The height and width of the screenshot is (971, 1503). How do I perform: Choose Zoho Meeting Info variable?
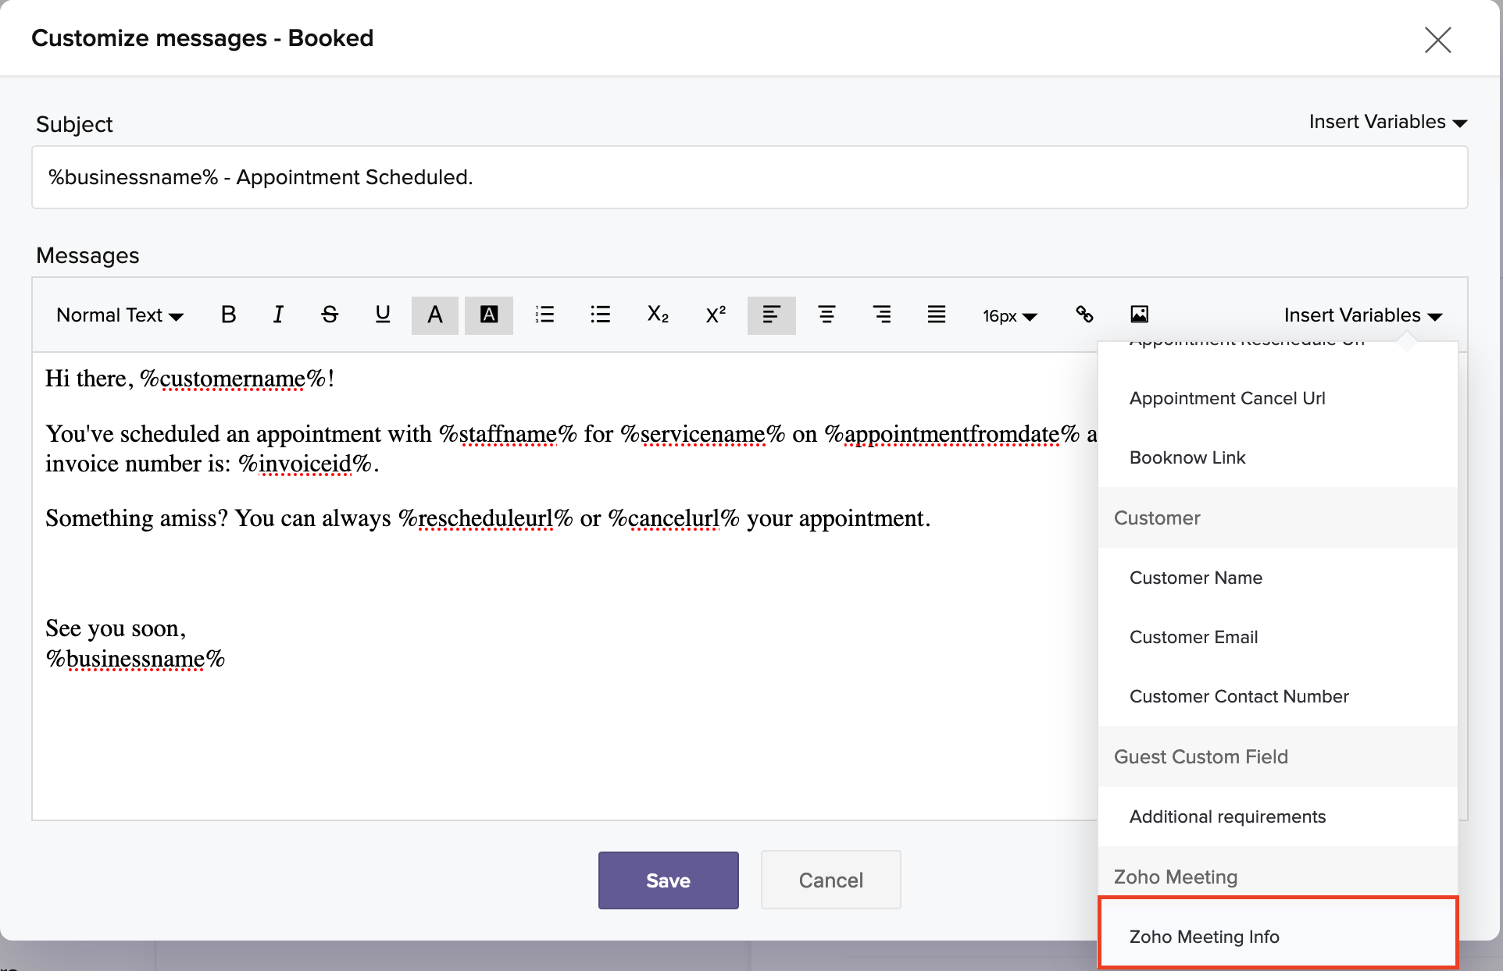click(1204, 936)
